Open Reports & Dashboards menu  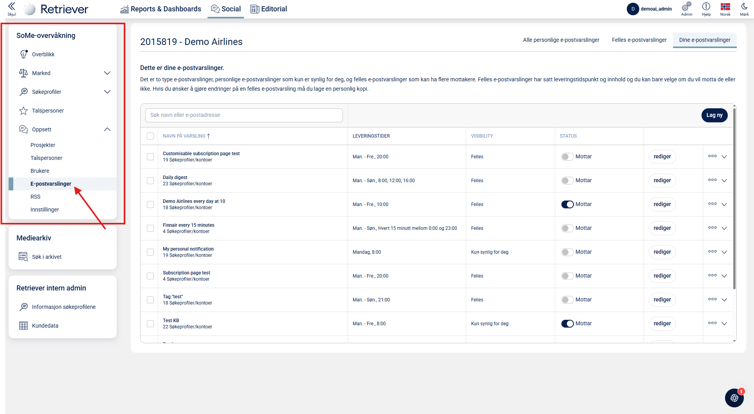click(x=161, y=9)
